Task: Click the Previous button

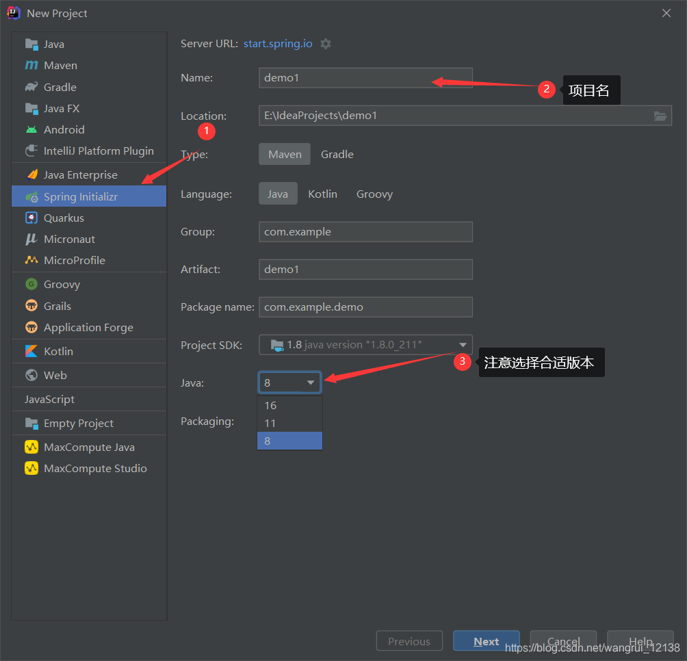Action: tap(409, 641)
